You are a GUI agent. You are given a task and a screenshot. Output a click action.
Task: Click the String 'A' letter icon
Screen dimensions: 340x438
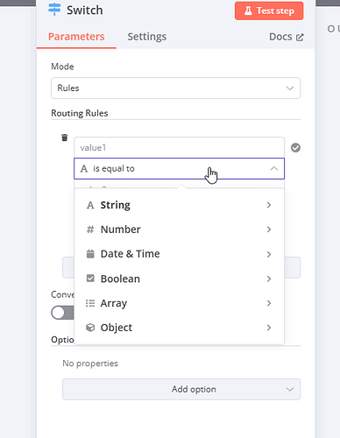click(90, 205)
